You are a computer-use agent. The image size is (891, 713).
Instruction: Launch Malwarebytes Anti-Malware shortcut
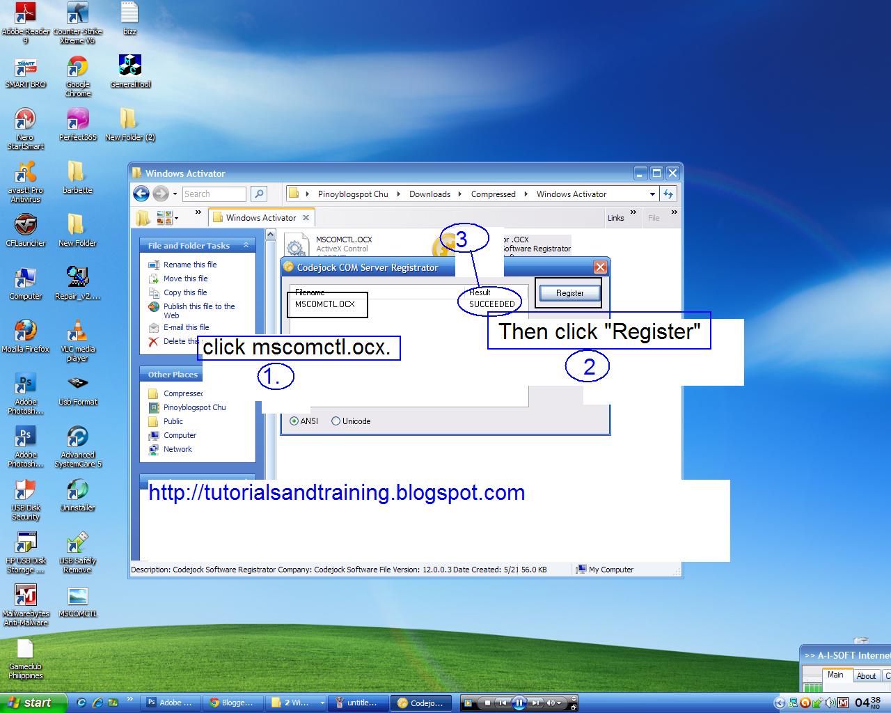pos(26,606)
